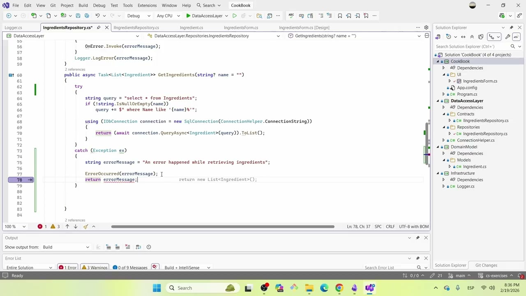
Task: Click the Save file icon in toolbar
Action: click(78, 16)
